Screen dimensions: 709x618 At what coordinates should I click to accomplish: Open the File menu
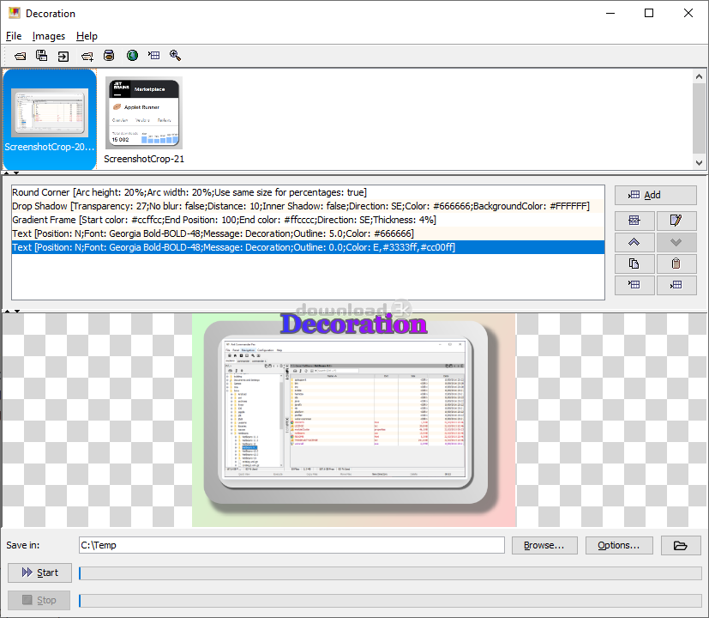click(x=14, y=36)
